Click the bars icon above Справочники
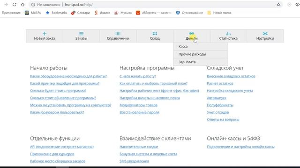Viewport: 300px width, 168px height. (118, 34)
